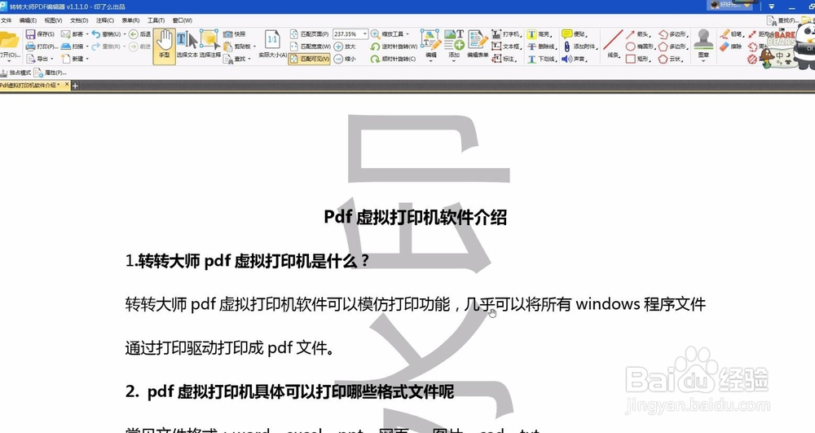Image resolution: width=815 pixels, height=433 pixels.
Task: Toggle 匹配可见(V) fit visible mode
Action: pyautogui.click(x=310, y=59)
